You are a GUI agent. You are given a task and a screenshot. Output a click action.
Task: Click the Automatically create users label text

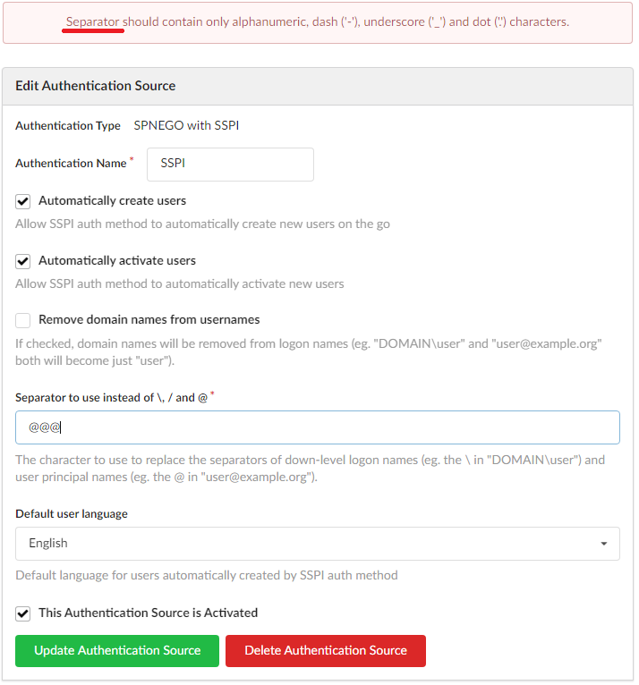click(113, 200)
